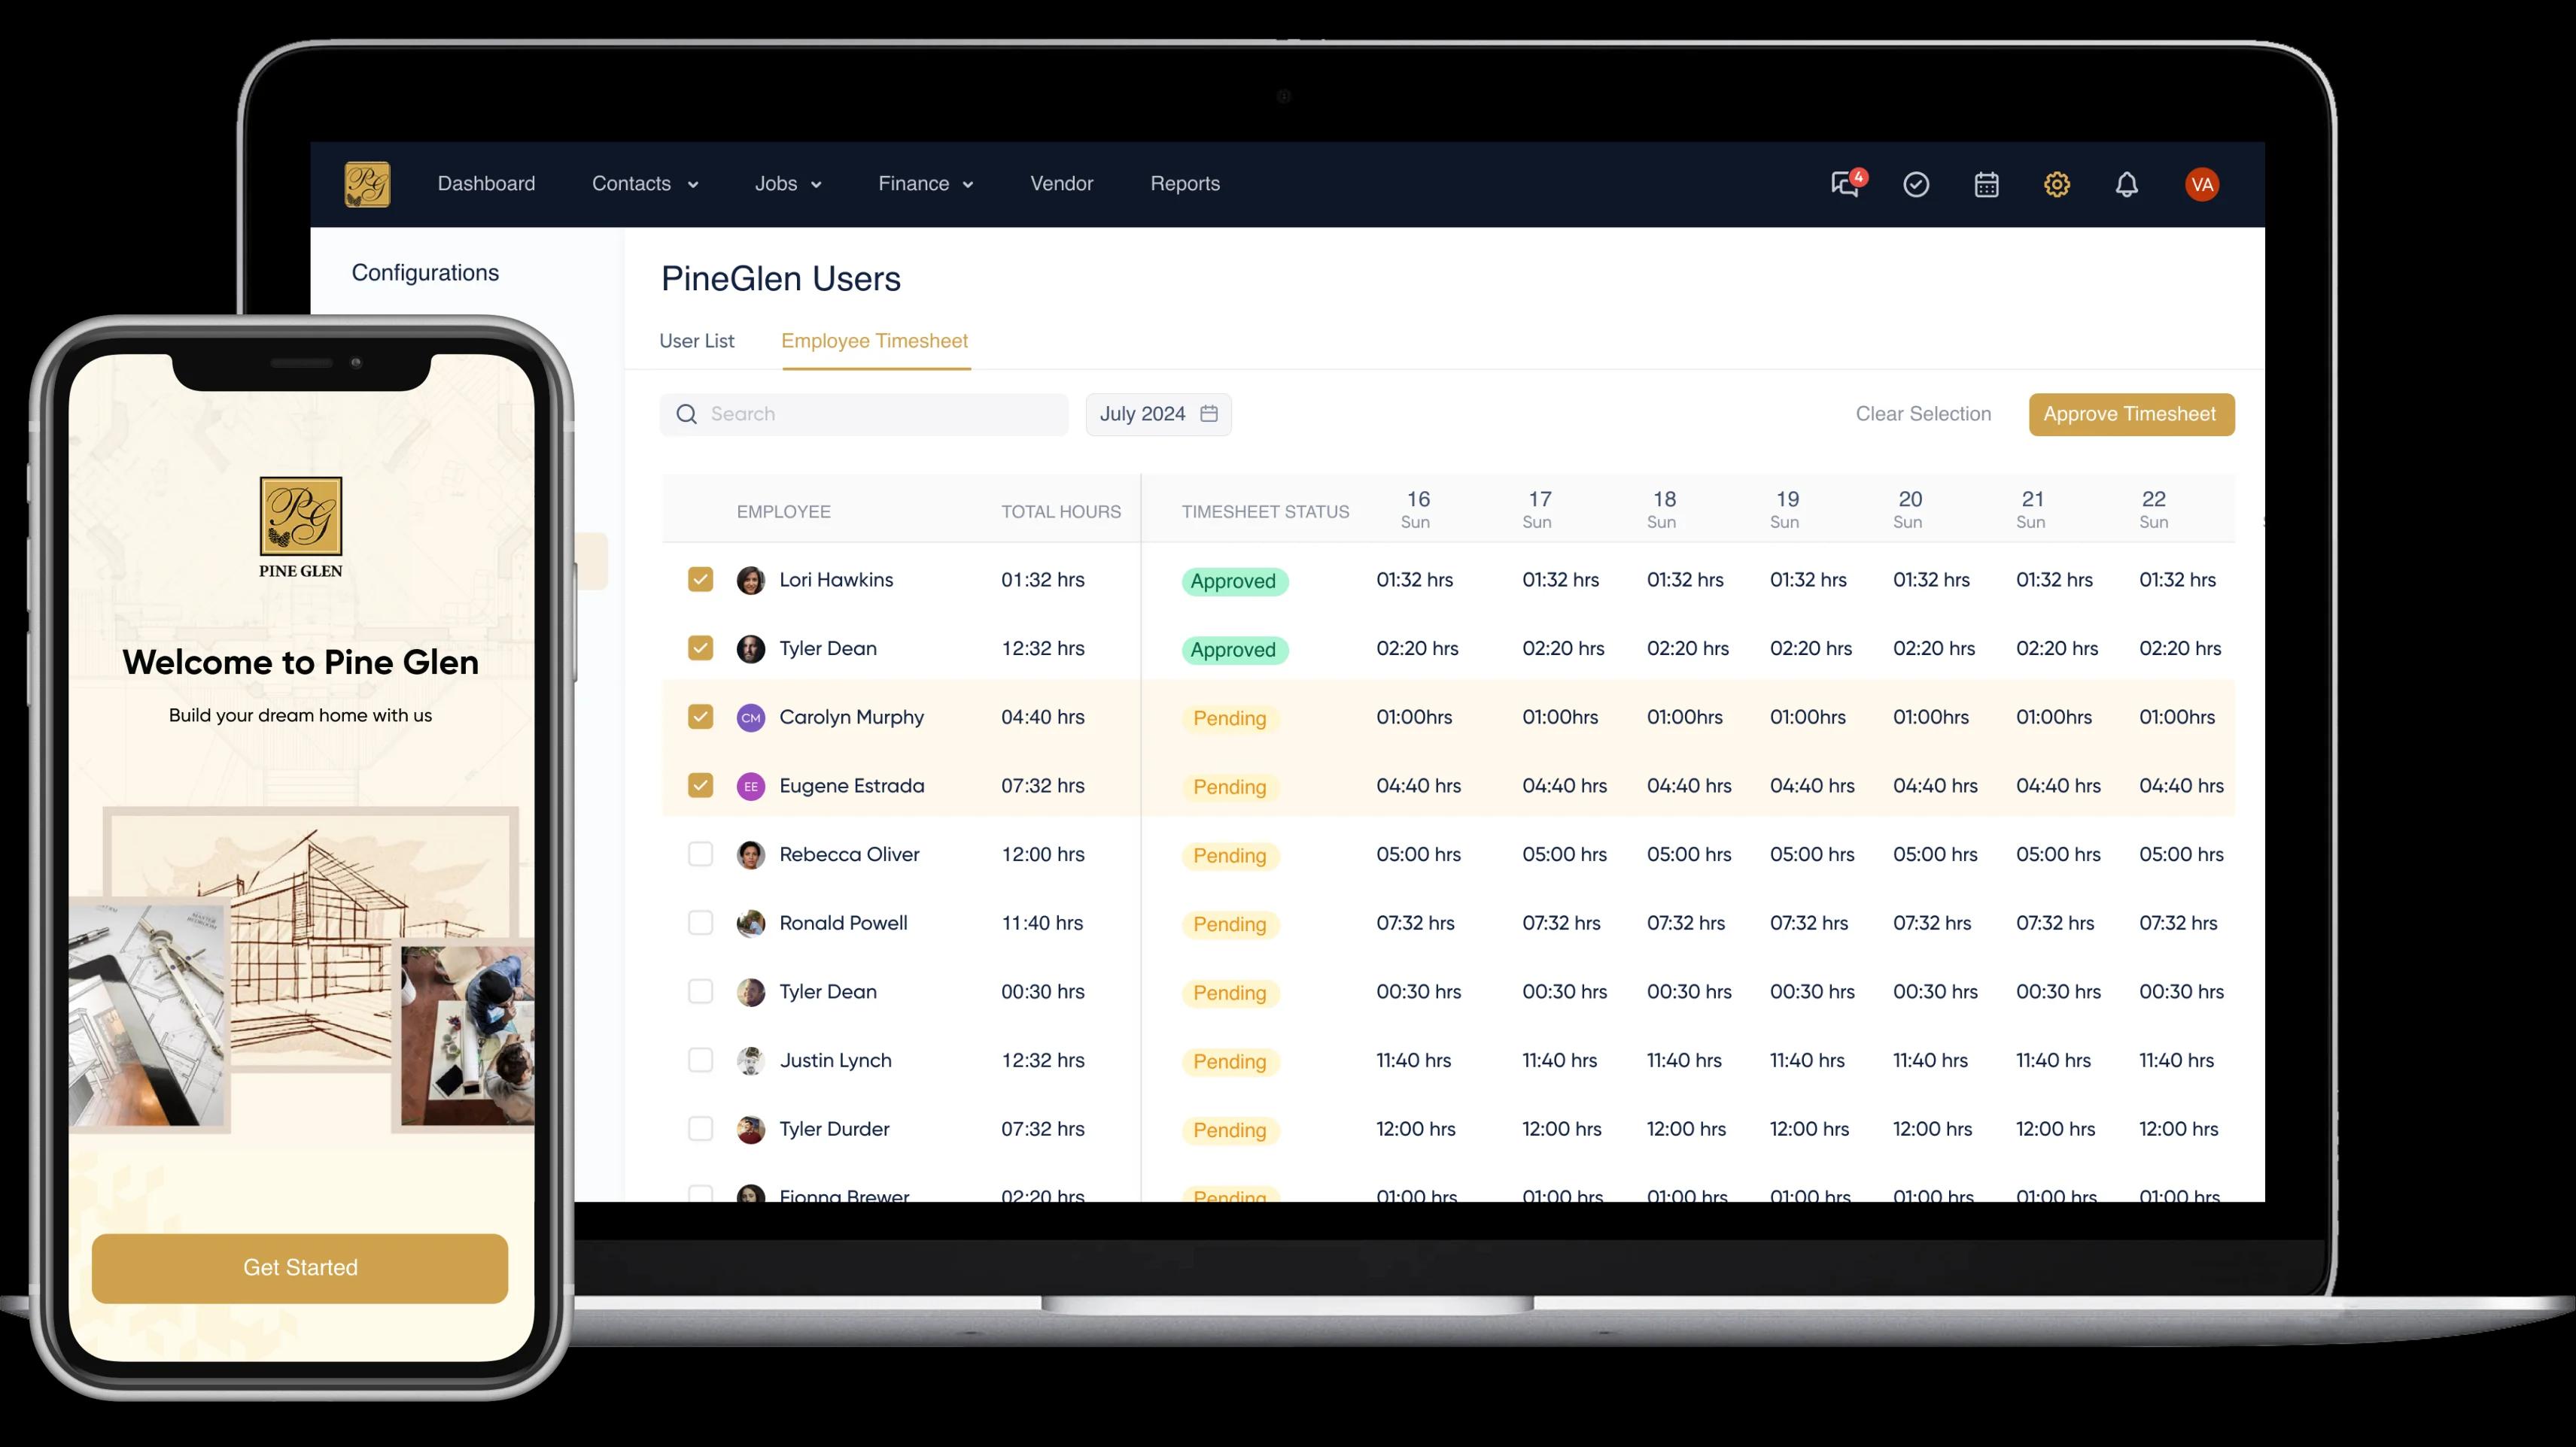The width and height of the screenshot is (2576, 1447).
Task: Enable checkbox for Lori Hawkins row
Action: click(x=699, y=578)
